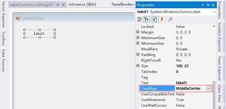Show Events with the lightning bolt icon
The width and height of the screenshot is (226, 109).
[x=162, y=19]
